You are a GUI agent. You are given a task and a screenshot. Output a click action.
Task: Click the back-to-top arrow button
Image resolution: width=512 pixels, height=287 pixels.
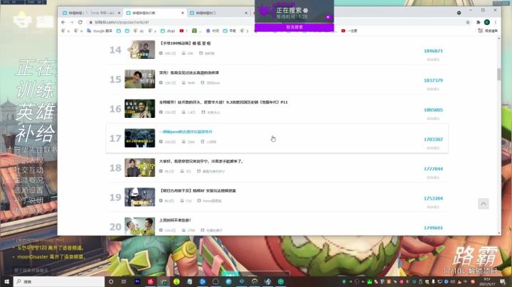pyautogui.click(x=484, y=204)
